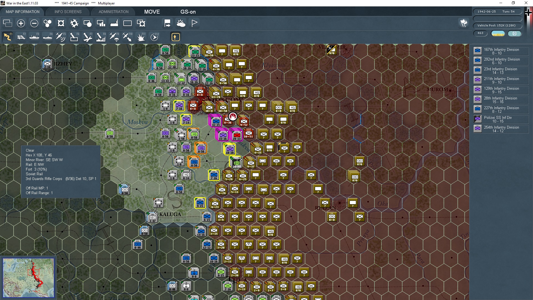
Task: Select the 32-15 unit with magenta border
Action: (x=216, y=121)
